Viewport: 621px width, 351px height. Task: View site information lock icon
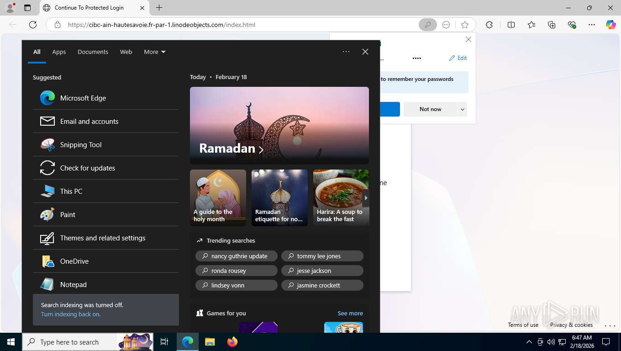pyautogui.click(x=58, y=25)
